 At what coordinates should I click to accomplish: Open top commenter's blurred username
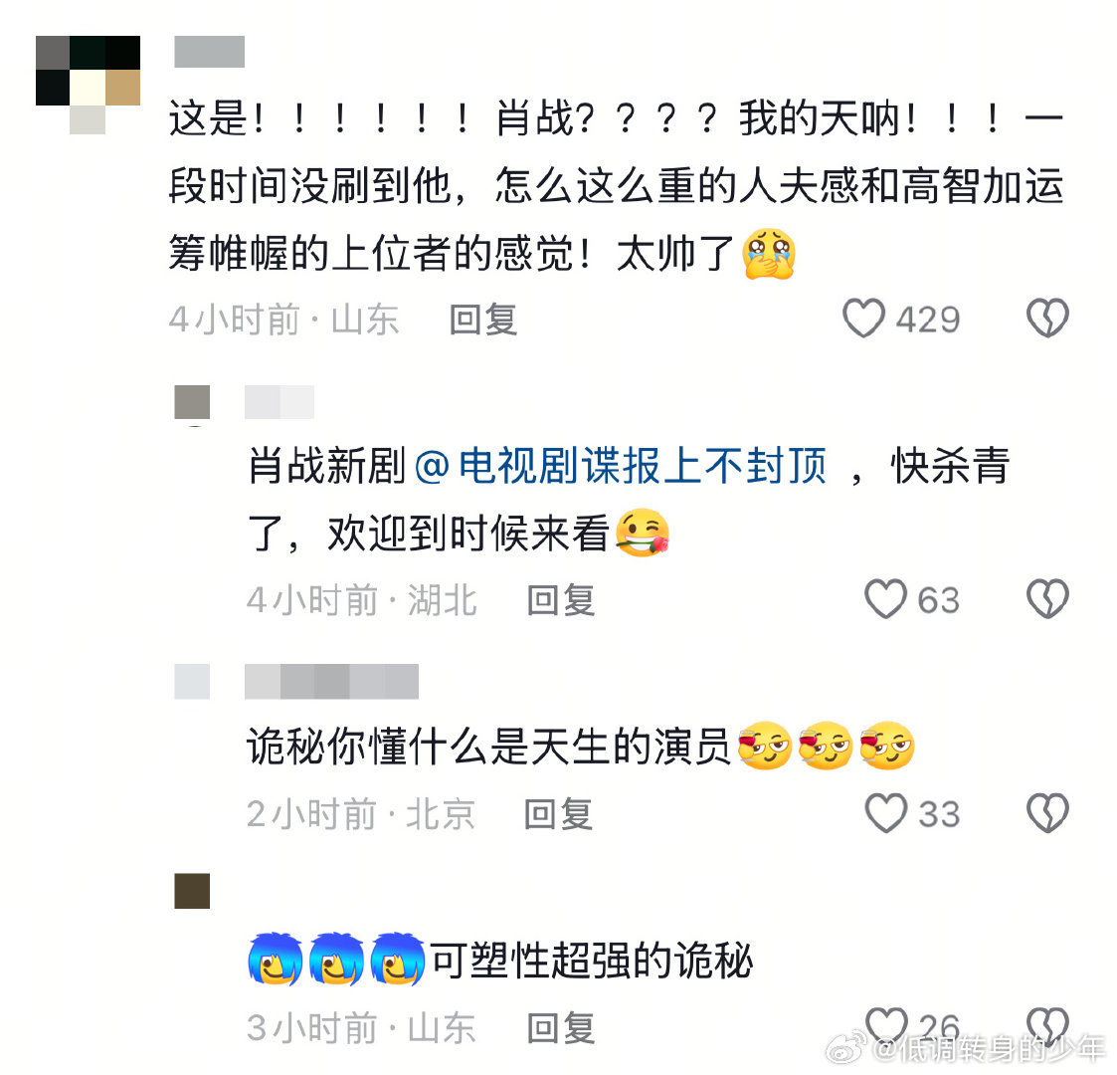point(210,52)
